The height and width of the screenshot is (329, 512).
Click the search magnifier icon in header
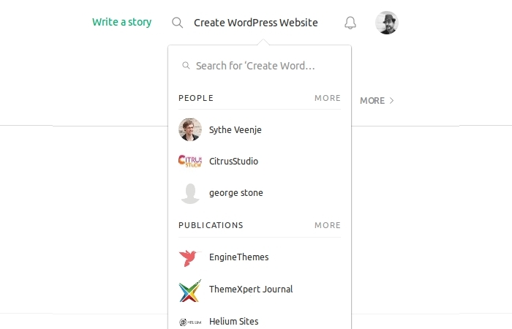[x=177, y=23]
